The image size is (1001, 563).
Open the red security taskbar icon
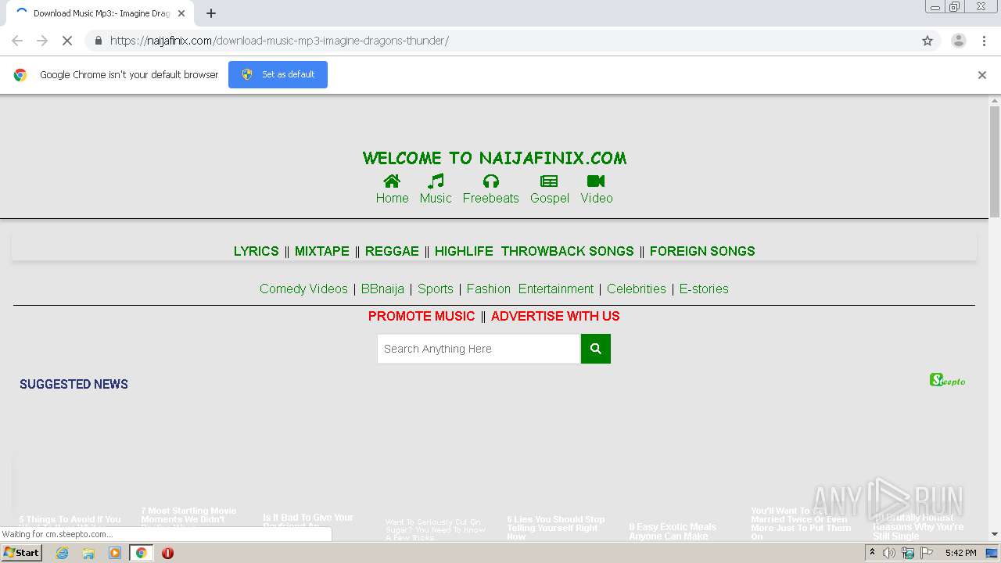click(167, 553)
